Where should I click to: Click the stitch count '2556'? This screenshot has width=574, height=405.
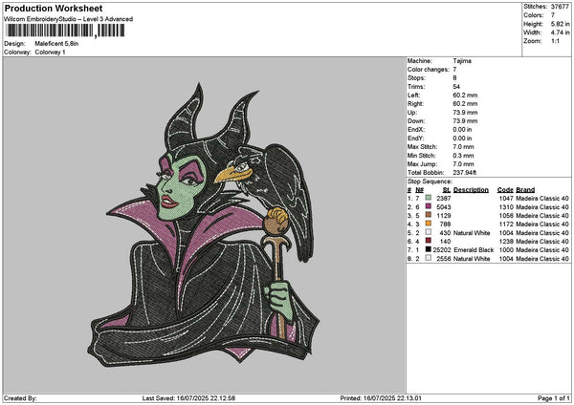coord(444,259)
